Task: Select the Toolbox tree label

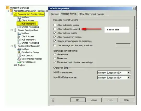Action: click(x=21, y=65)
